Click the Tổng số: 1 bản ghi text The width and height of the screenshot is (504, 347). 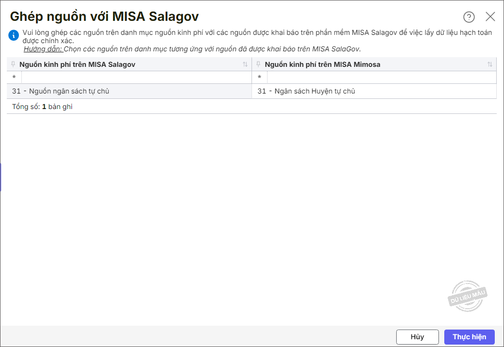click(x=42, y=107)
